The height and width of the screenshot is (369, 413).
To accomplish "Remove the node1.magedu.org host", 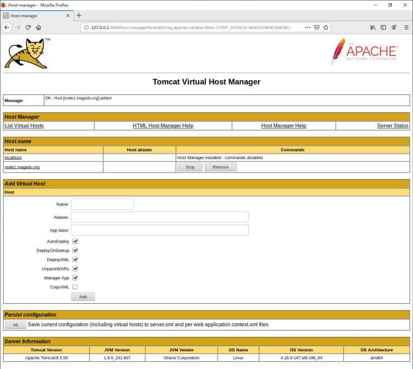I will pos(220,167).
